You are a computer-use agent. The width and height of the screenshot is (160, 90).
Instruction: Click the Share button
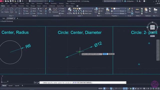pyautogui.click(x=51, y=1)
